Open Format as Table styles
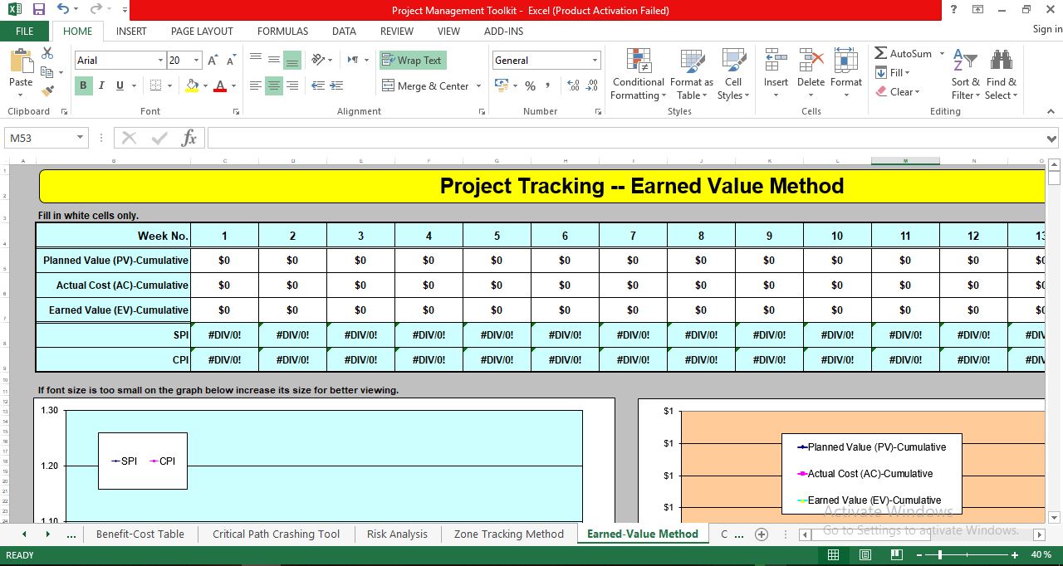The height and width of the screenshot is (566, 1063). pyautogui.click(x=692, y=75)
